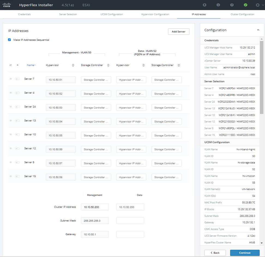Click info icon beside Data Storage Controller

click(x=179, y=65)
